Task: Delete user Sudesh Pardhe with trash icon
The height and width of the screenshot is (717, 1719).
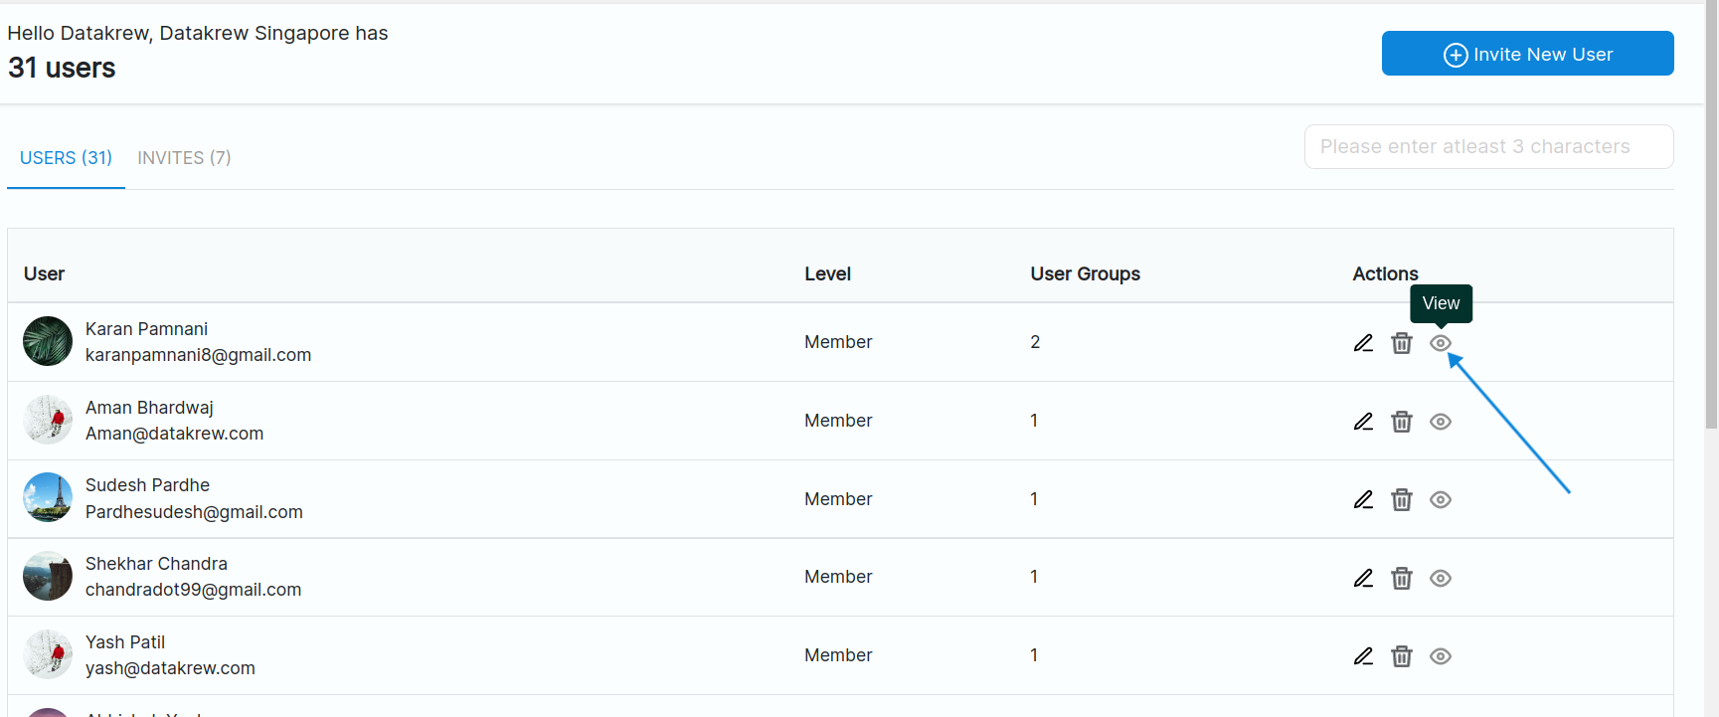Action: [1402, 499]
